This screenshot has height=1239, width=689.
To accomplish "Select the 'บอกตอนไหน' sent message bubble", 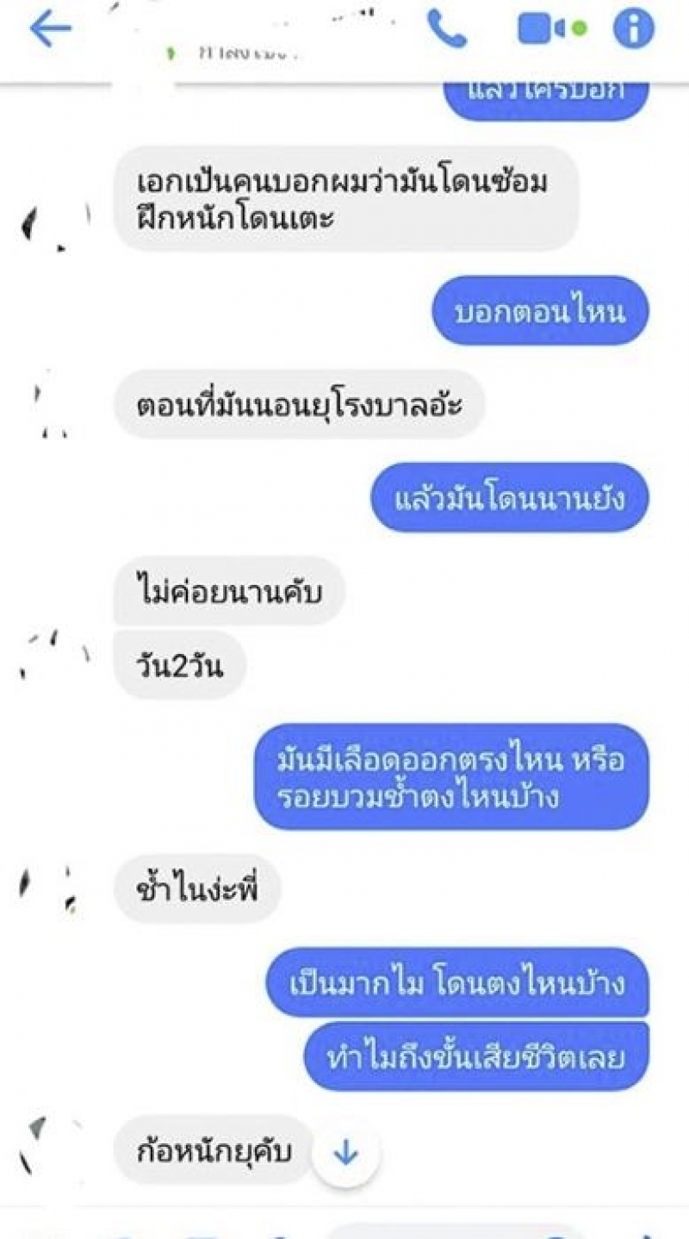I will point(540,311).
